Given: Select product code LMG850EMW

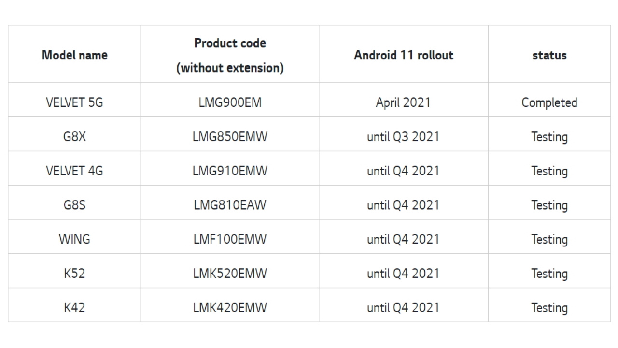Looking at the screenshot, I should (x=230, y=137).
